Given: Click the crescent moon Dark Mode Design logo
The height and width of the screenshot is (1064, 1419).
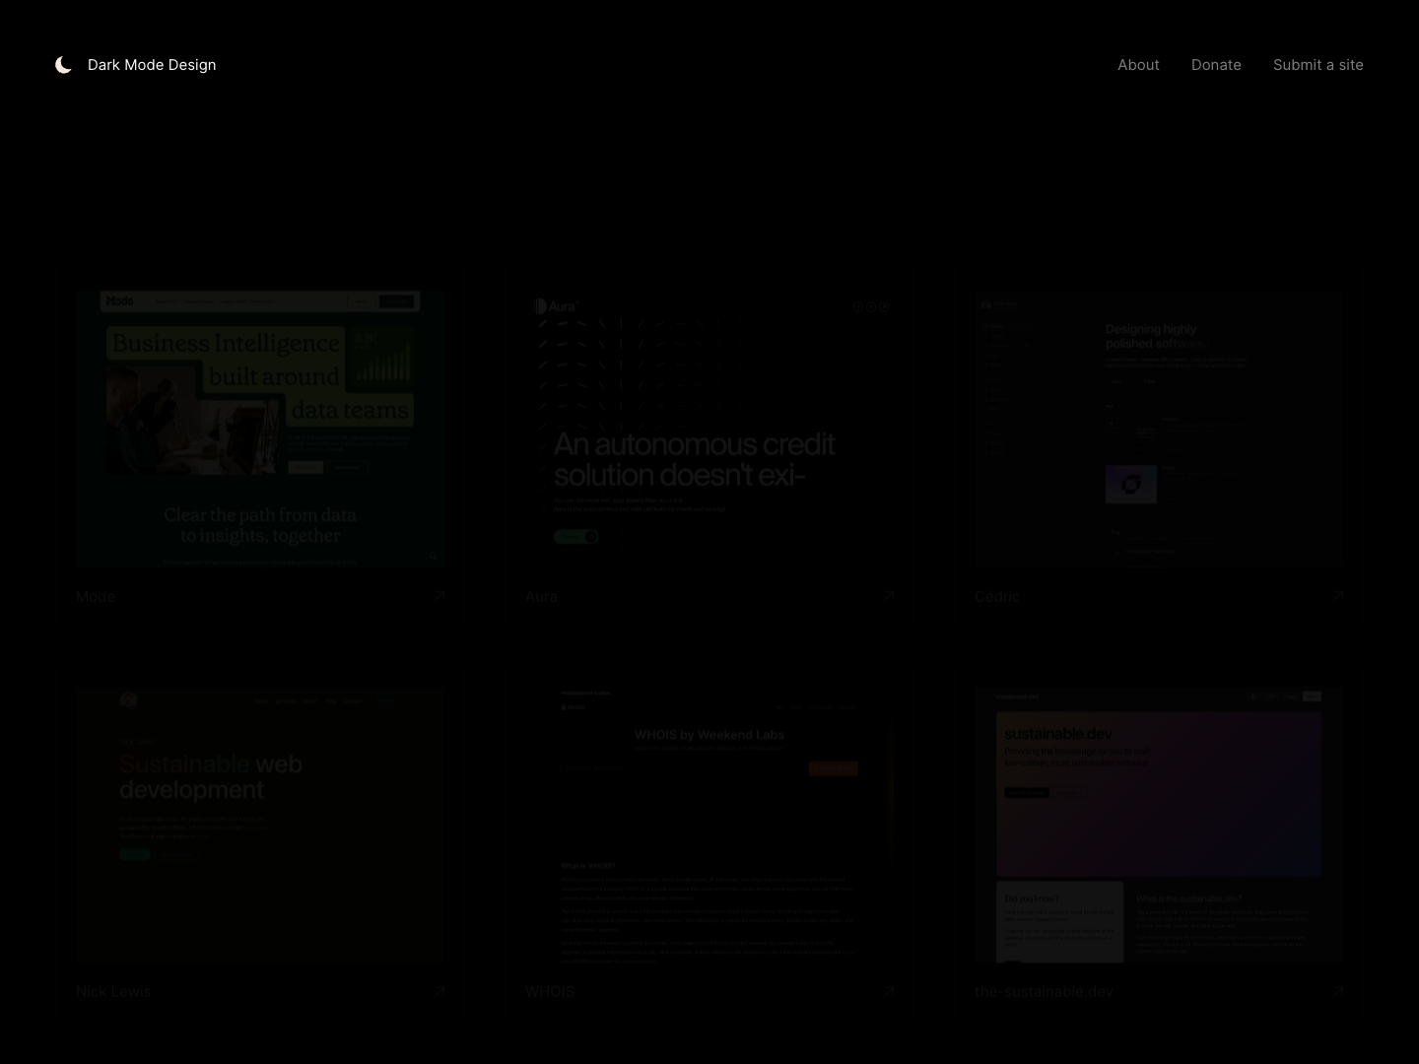Looking at the screenshot, I should [63, 64].
